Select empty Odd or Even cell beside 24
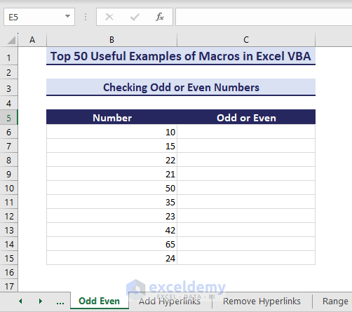This screenshot has width=352, height=312. (x=246, y=258)
